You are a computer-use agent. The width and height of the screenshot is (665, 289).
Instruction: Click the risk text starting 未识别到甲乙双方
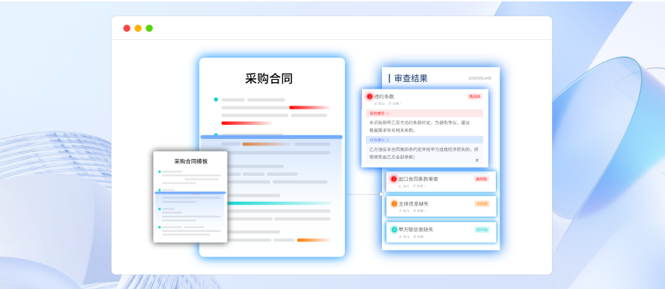(420, 126)
